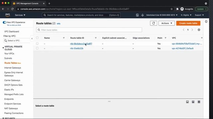The width and height of the screenshot is (213, 119).
Task: Go back in browser history
Action: click(x=3, y=9)
